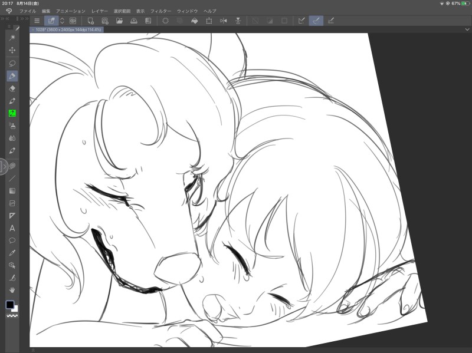Viewport: 472px width, 353px height.
Task: Open a file with folder icon
Action: coord(119,21)
